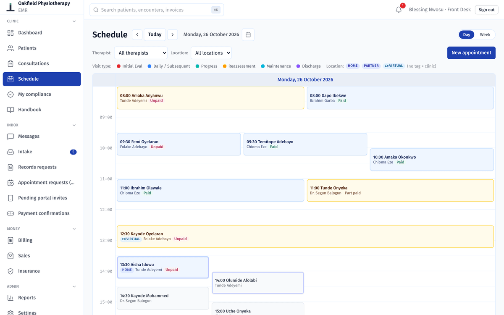Click the search magnifier icon
The height and width of the screenshot is (315, 504).
96,10
